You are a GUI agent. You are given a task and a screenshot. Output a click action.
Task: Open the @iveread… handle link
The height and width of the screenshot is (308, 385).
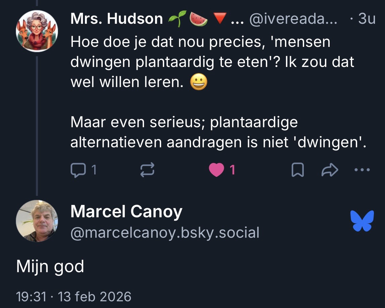click(x=294, y=19)
